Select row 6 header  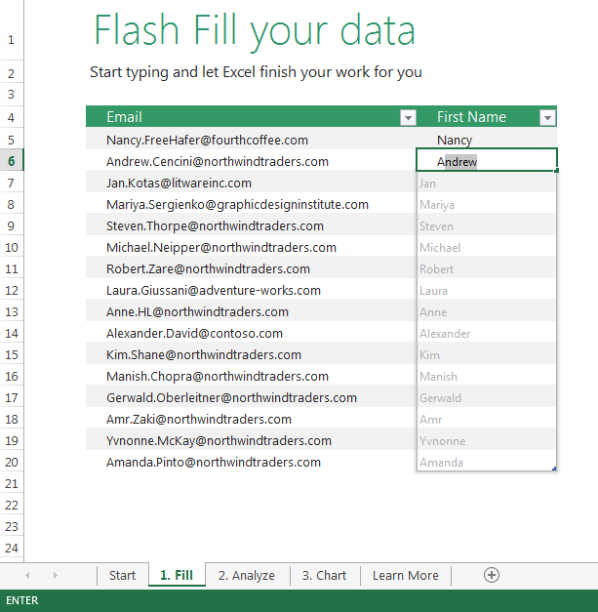coord(12,161)
